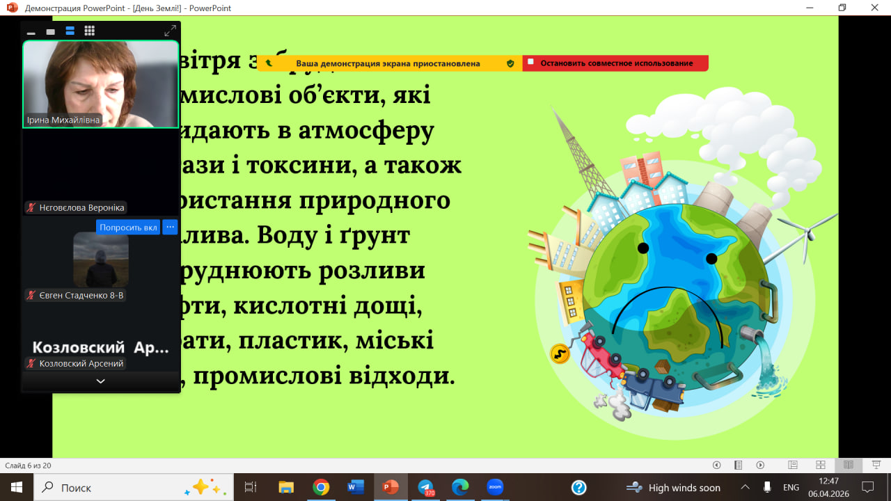Switch Zoom panel to single-speaker view
Viewport: 891px width, 501px height.
click(50, 31)
